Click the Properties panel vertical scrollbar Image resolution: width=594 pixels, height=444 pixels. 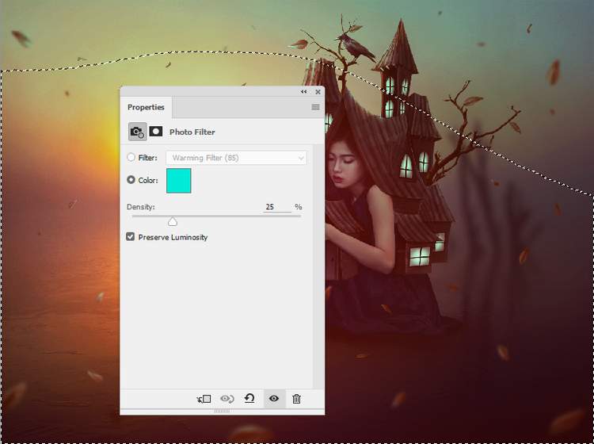pyautogui.click(x=318, y=266)
